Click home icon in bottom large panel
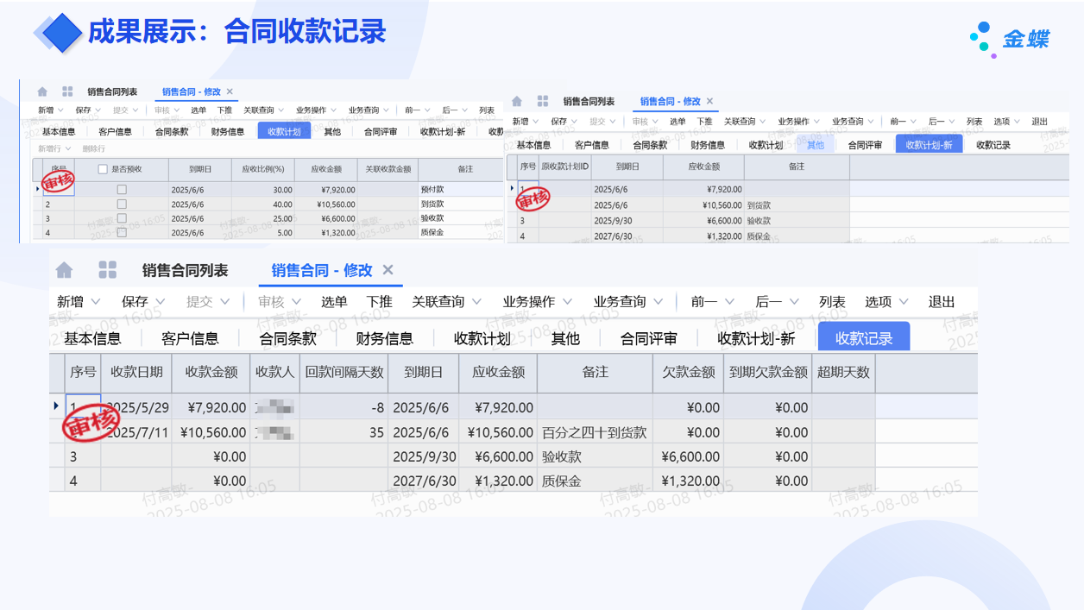The image size is (1084, 610). pos(64,270)
